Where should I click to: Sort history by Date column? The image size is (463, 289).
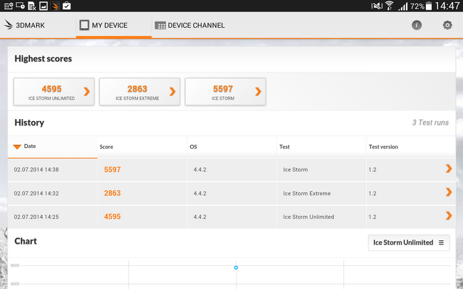[x=53, y=147]
